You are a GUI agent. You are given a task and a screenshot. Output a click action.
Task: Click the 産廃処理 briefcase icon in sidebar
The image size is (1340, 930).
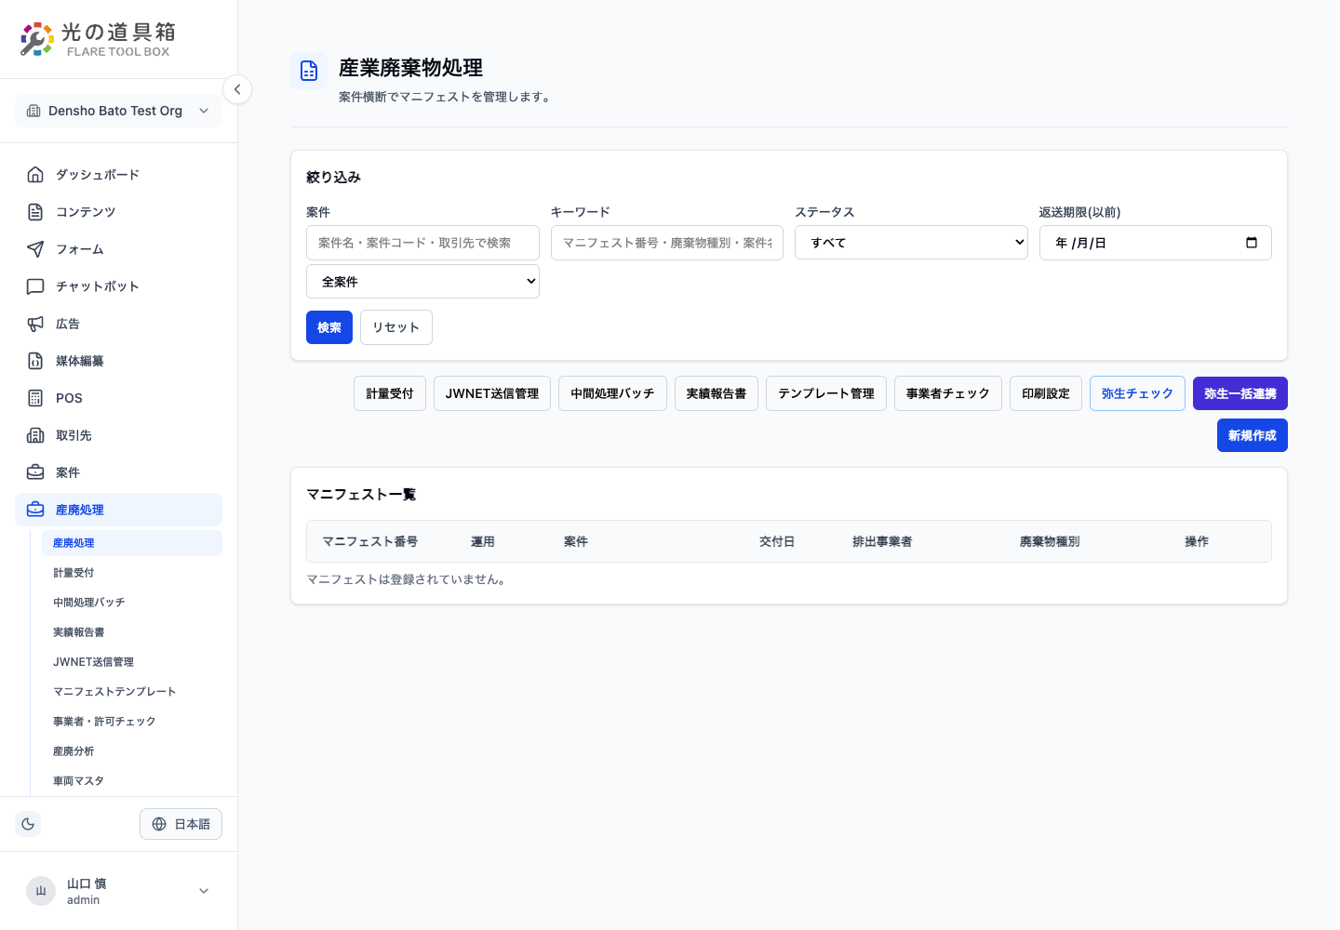pos(35,510)
